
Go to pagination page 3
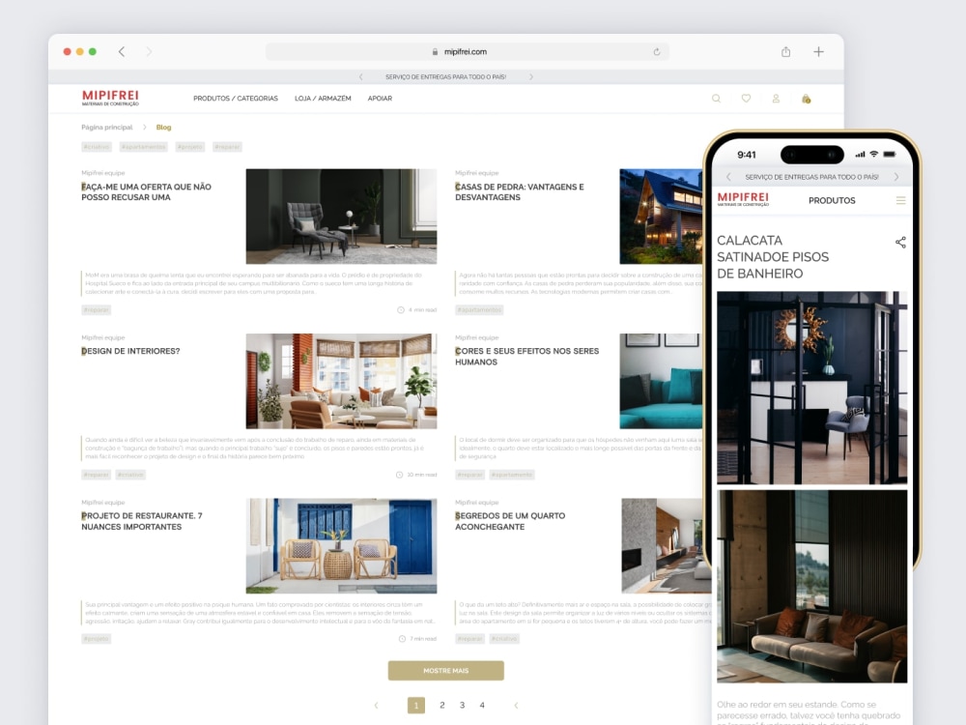tap(462, 706)
